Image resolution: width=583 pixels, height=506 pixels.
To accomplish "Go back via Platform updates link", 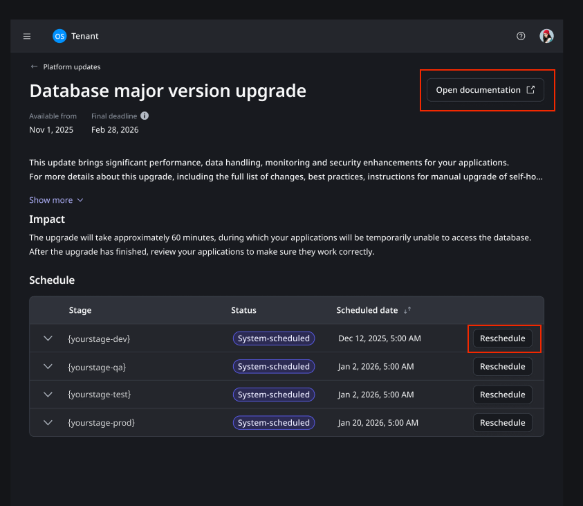I will (x=72, y=67).
